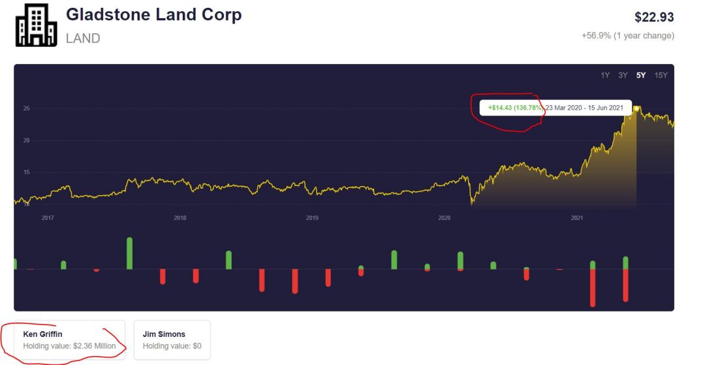Switch chart range to 1Y
This screenshot has height=365, width=705.
(x=605, y=75)
